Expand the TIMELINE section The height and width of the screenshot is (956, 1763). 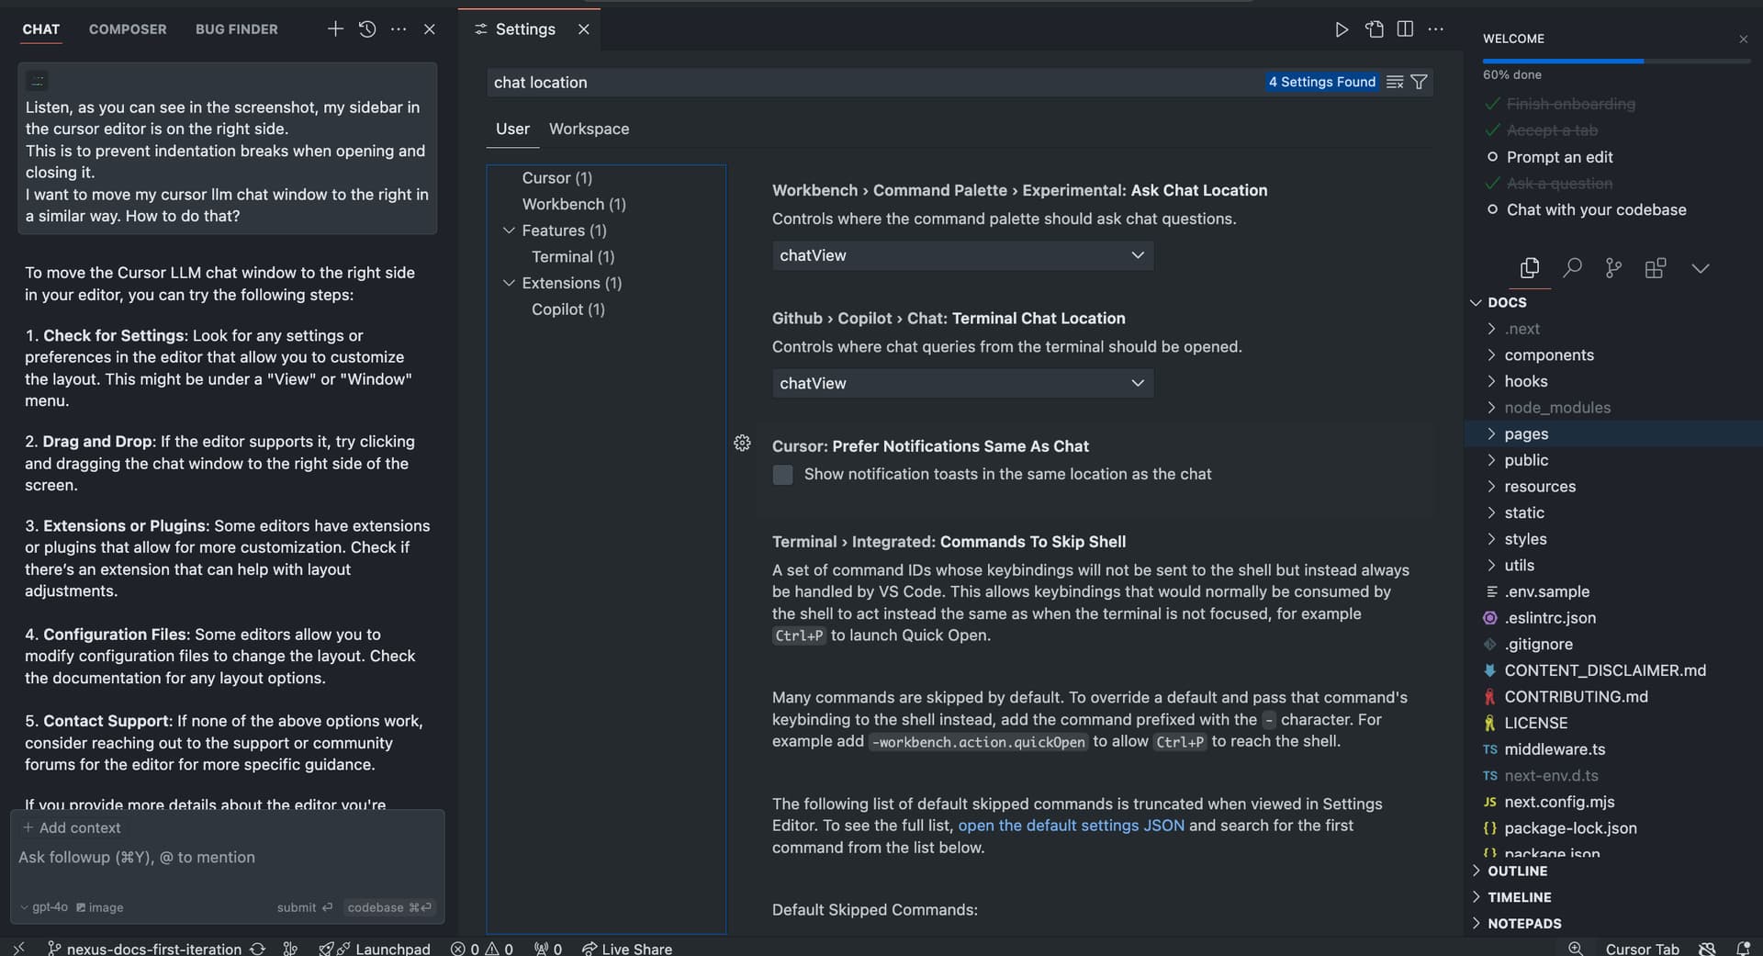point(1519,897)
